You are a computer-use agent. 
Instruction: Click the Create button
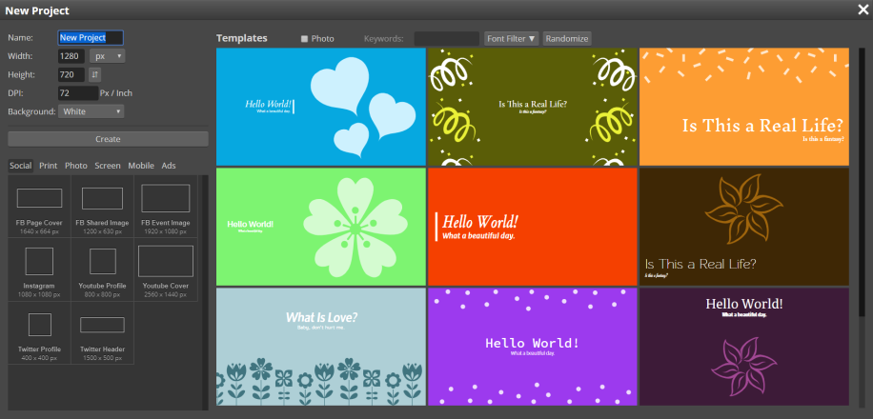108,139
